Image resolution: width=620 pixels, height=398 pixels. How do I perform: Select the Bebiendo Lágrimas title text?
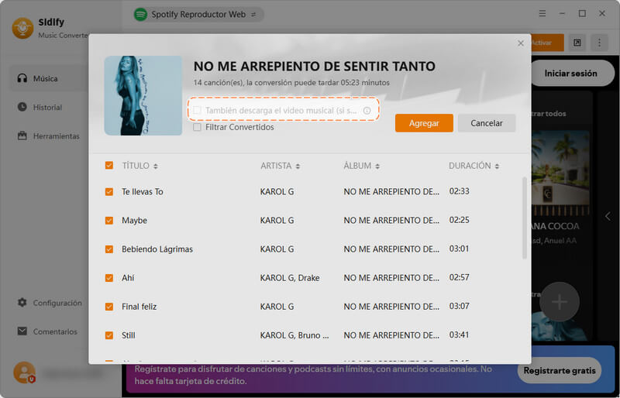click(157, 249)
